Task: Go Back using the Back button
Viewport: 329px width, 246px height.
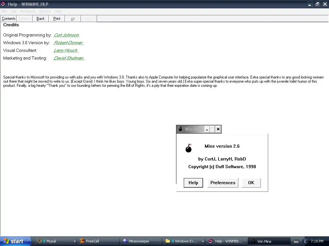Action: pyautogui.click(x=41, y=19)
